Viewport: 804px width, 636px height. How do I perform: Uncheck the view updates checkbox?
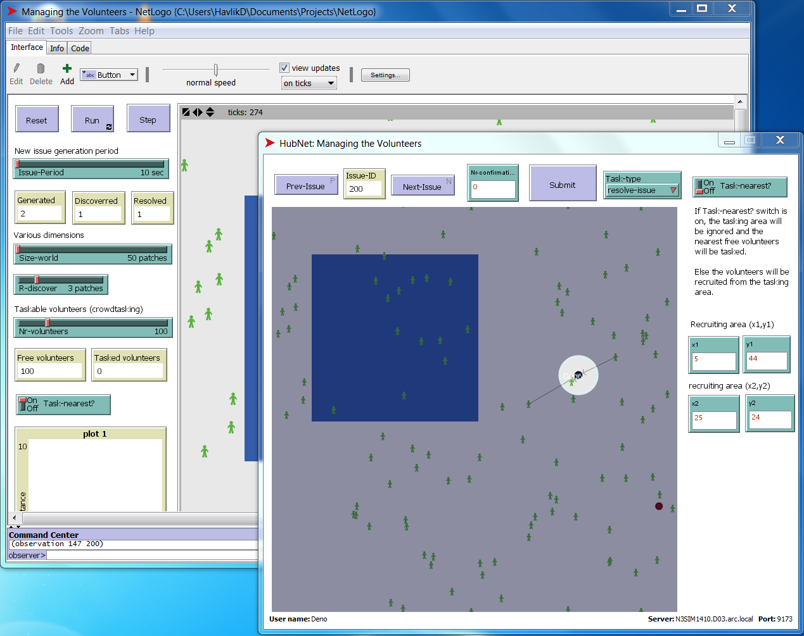coord(284,67)
